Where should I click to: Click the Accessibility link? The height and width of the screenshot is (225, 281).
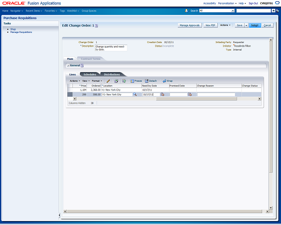[209, 3]
